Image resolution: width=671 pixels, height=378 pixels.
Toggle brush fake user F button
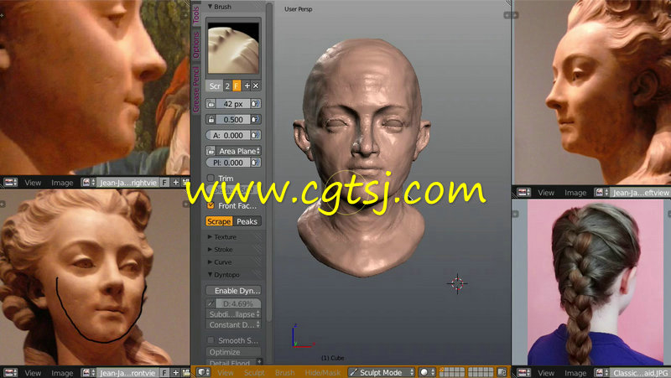237,86
